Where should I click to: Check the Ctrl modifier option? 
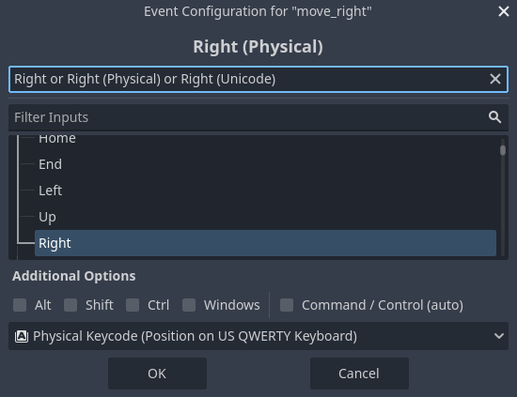133,305
